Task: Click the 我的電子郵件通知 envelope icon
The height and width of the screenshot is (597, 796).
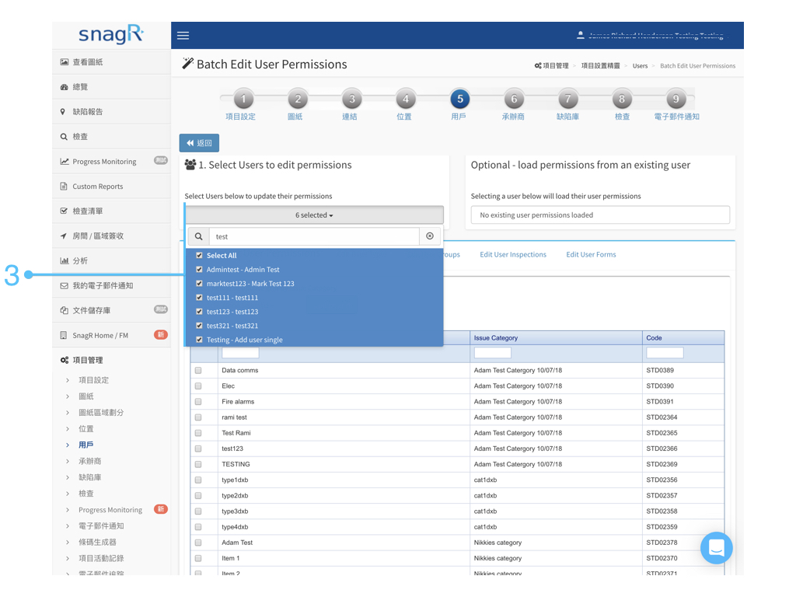Action: (64, 286)
